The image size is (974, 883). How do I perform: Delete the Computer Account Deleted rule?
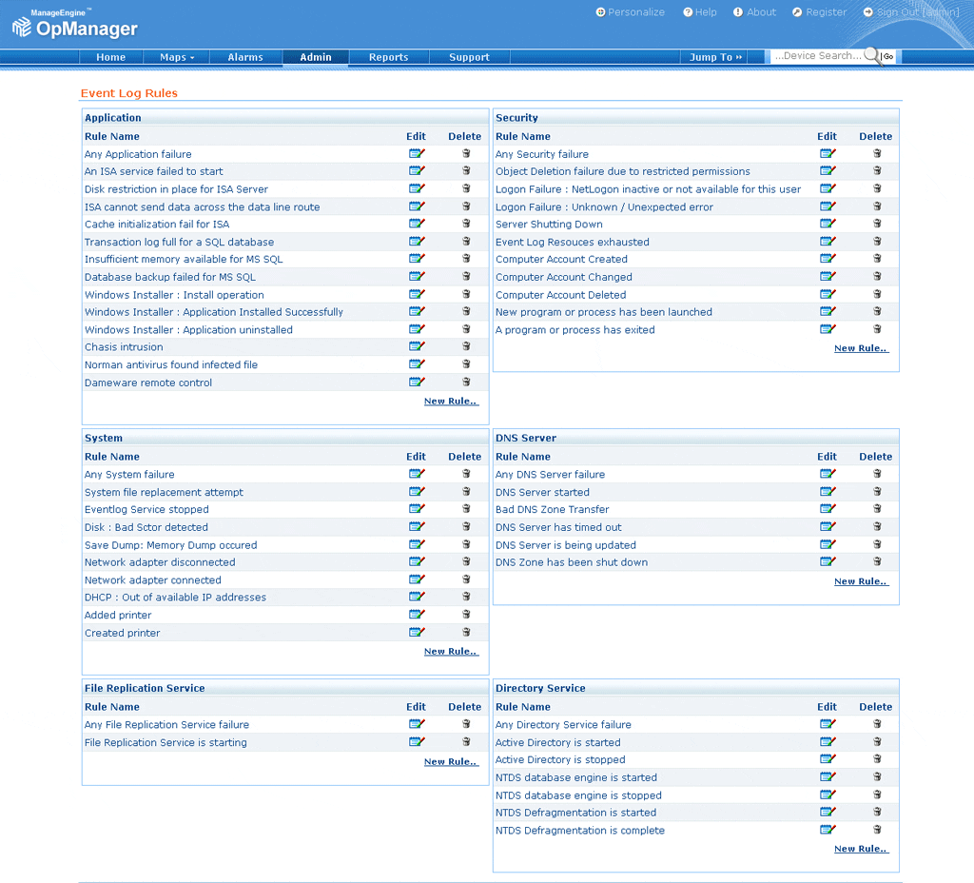pyautogui.click(x=877, y=294)
